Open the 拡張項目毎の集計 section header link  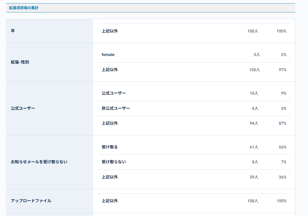(23, 8)
